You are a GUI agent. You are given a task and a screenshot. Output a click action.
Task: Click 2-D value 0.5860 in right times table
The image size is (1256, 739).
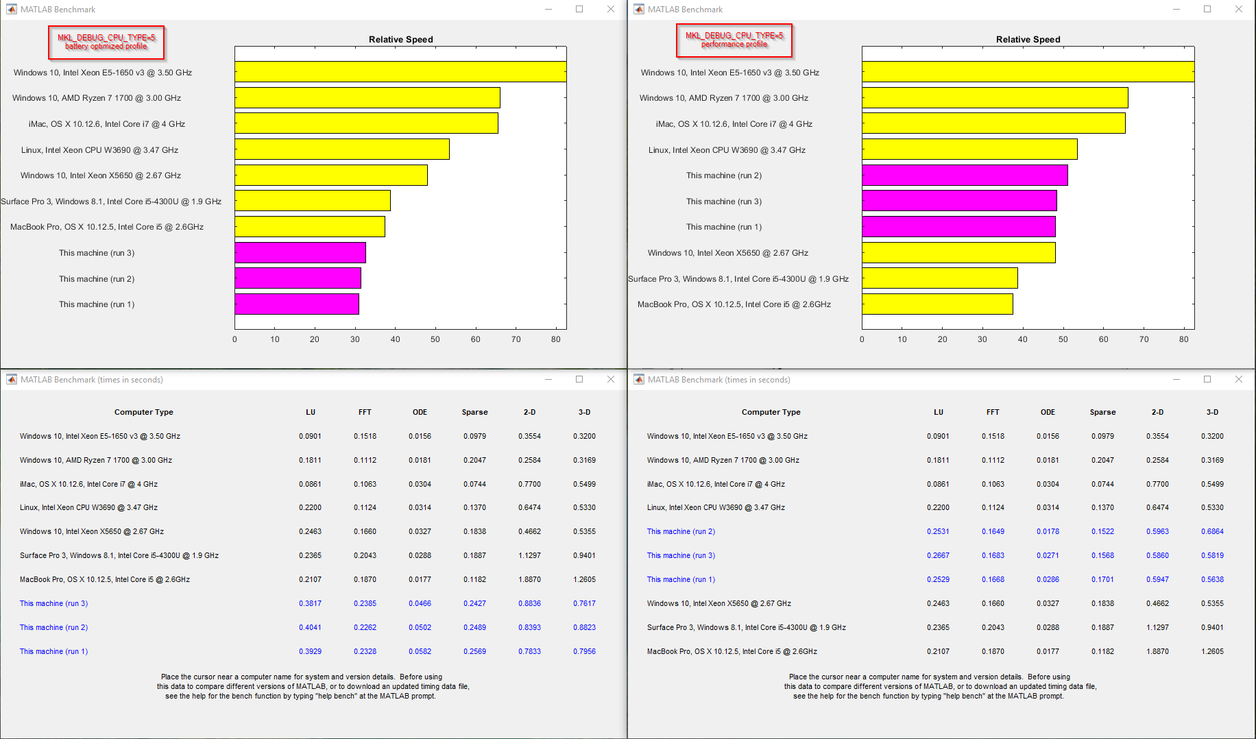pos(1157,555)
